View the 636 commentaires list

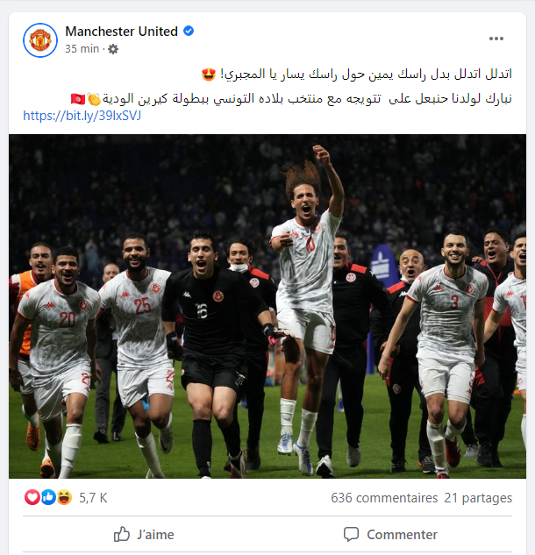click(x=384, y=498)
